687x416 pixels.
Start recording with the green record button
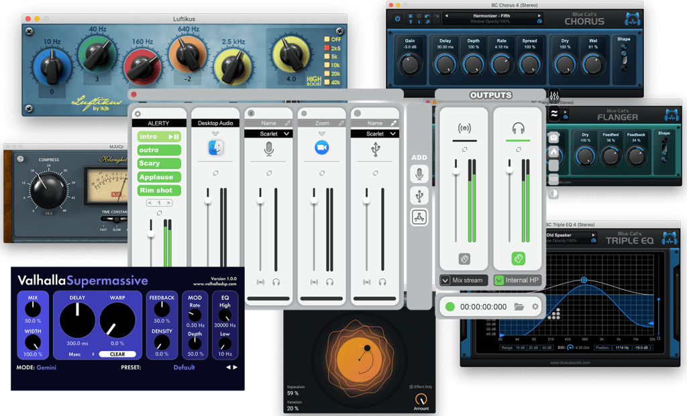point(450,307)
